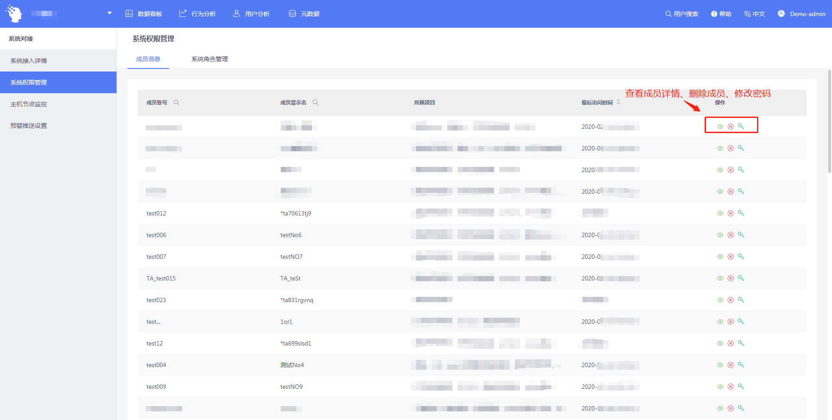The height and width of the screenshot is (420, 832).
Task: Switch language via 中文 button
Action: coord(754,14)
